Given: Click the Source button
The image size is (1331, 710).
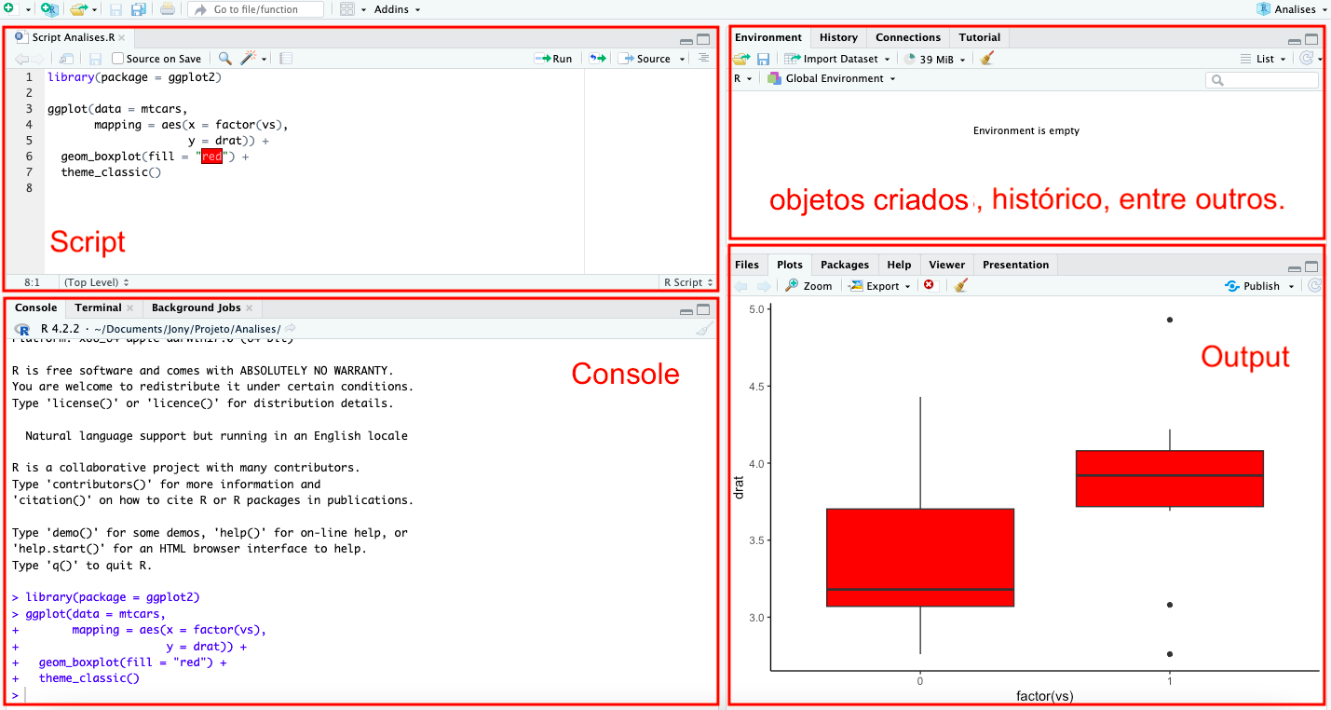Looking at the screenshot, I should 644,59.
